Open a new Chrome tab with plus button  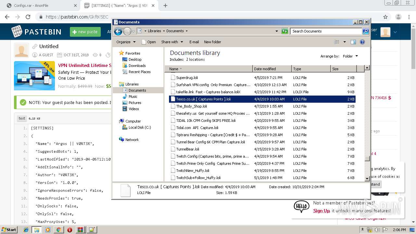(x=165, y=6)
